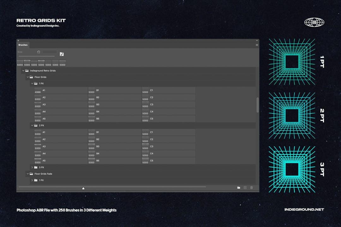The width and height of the screenshot is (341, 227).
Task: Click the Indieground globe logo
Action: pos(314,22)
